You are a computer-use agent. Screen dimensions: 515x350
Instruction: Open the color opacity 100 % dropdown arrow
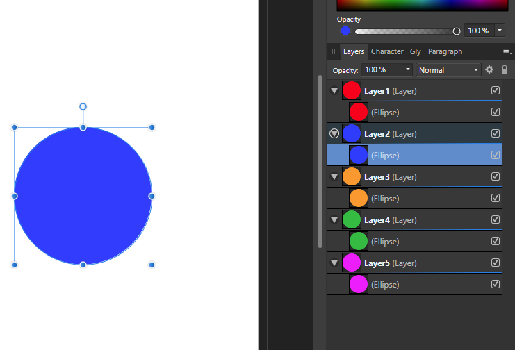(x=500, y=31)
